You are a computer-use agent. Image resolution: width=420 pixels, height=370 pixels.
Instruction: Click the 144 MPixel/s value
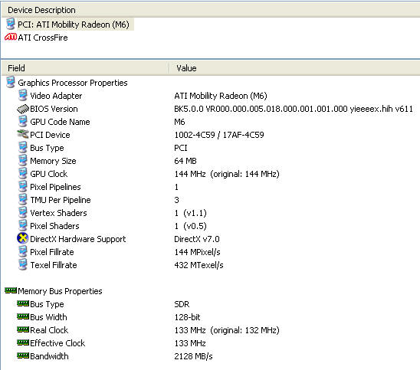click(x=198, y=252)
